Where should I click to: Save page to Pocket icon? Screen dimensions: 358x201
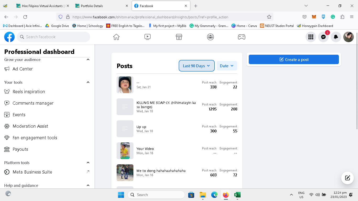pos(305,17)
